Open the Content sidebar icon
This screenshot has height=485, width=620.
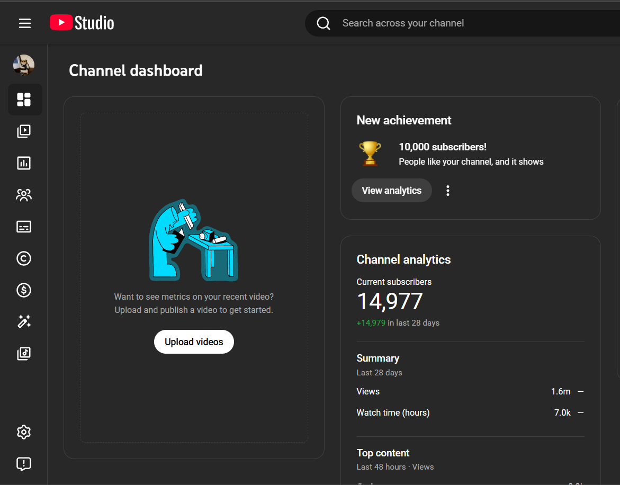click(24, 131)
